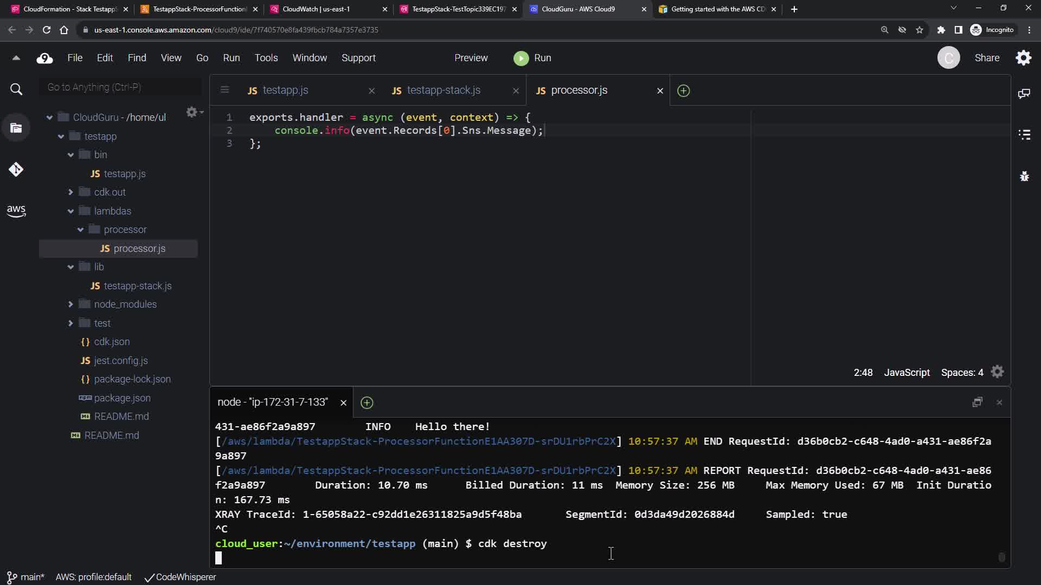Collapse the menu bar with top-left arrow

[16, 58]
